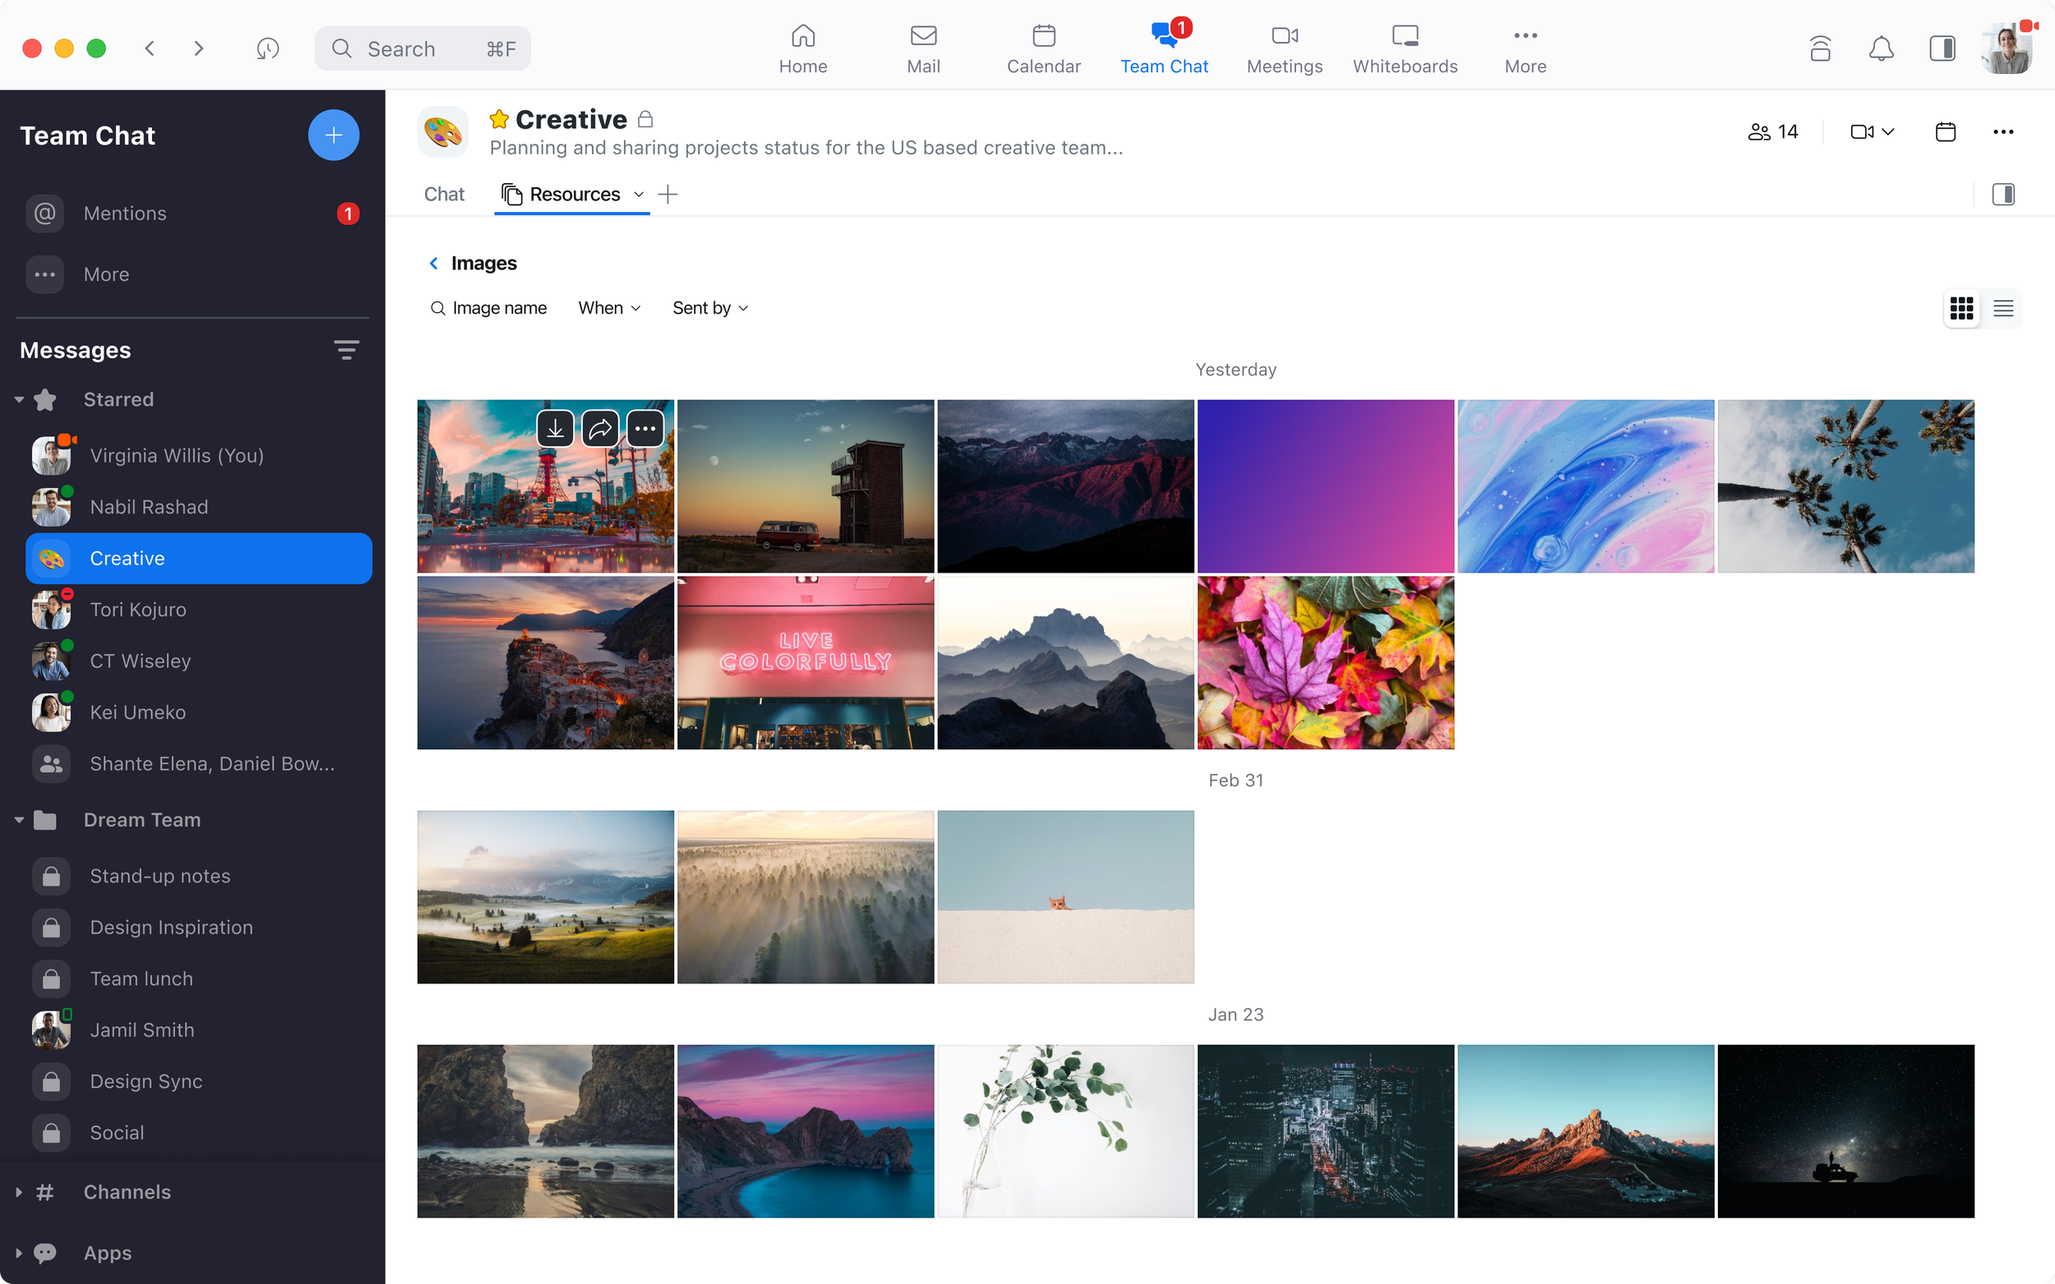Download the Tokyo tower image
This screenshot has width=2055, height=1284.
(x=555, y=429)
